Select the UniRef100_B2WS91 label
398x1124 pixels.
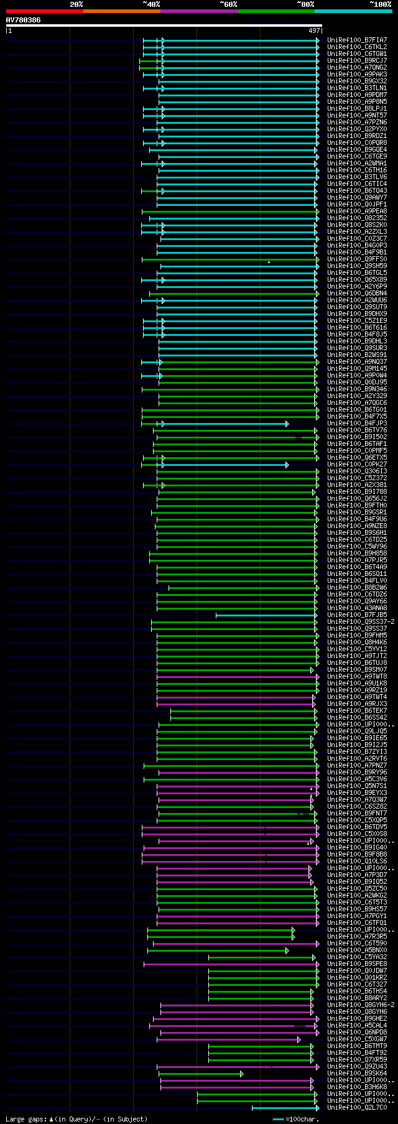coord(357,355)
